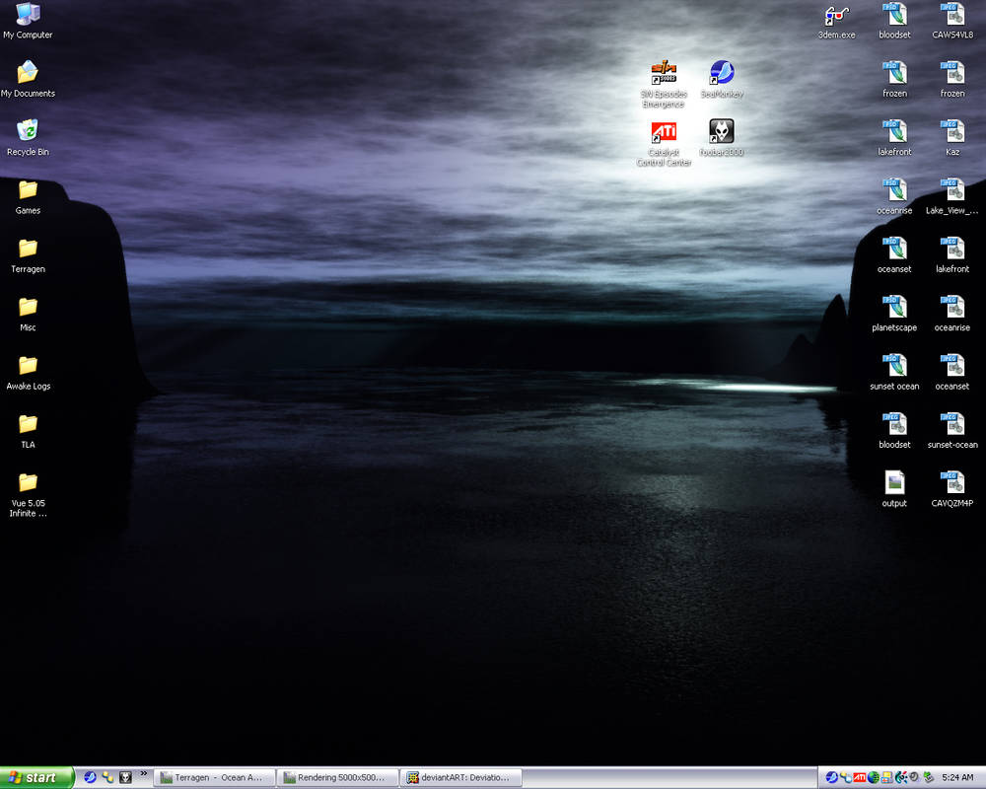Switch to the Terragen - Ocean taskbar window

coord(214,778)
